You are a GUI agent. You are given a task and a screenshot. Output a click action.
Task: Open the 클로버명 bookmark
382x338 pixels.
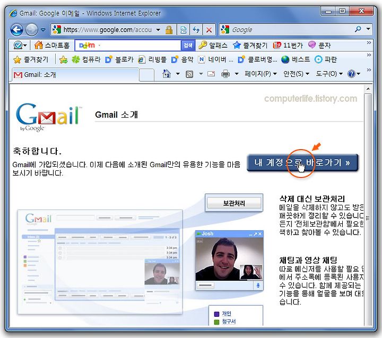tap(257, 59)
